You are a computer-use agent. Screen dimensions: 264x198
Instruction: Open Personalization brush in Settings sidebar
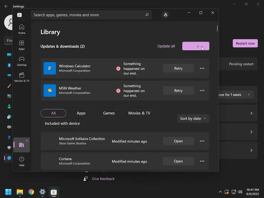pyautogui.click(x=9, y=86)
